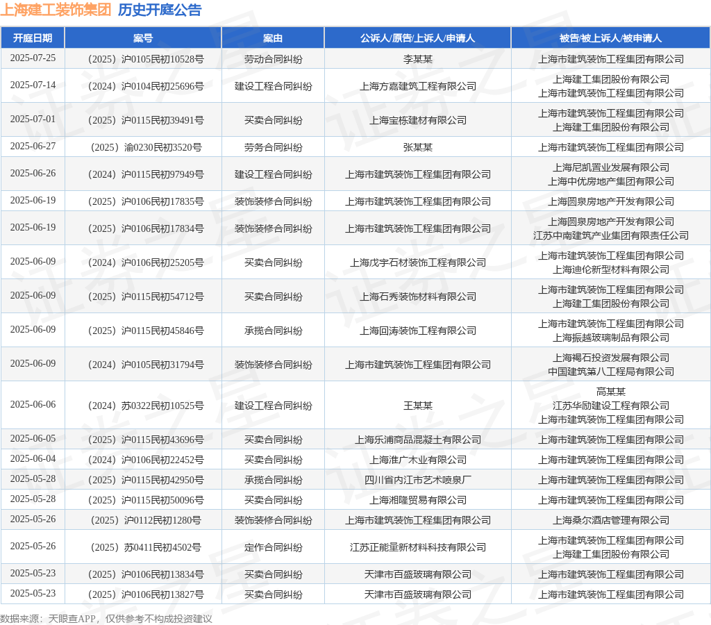The image size is (711, 625).
Task: Select the date 2025-07-01
Action: point(33,119)
